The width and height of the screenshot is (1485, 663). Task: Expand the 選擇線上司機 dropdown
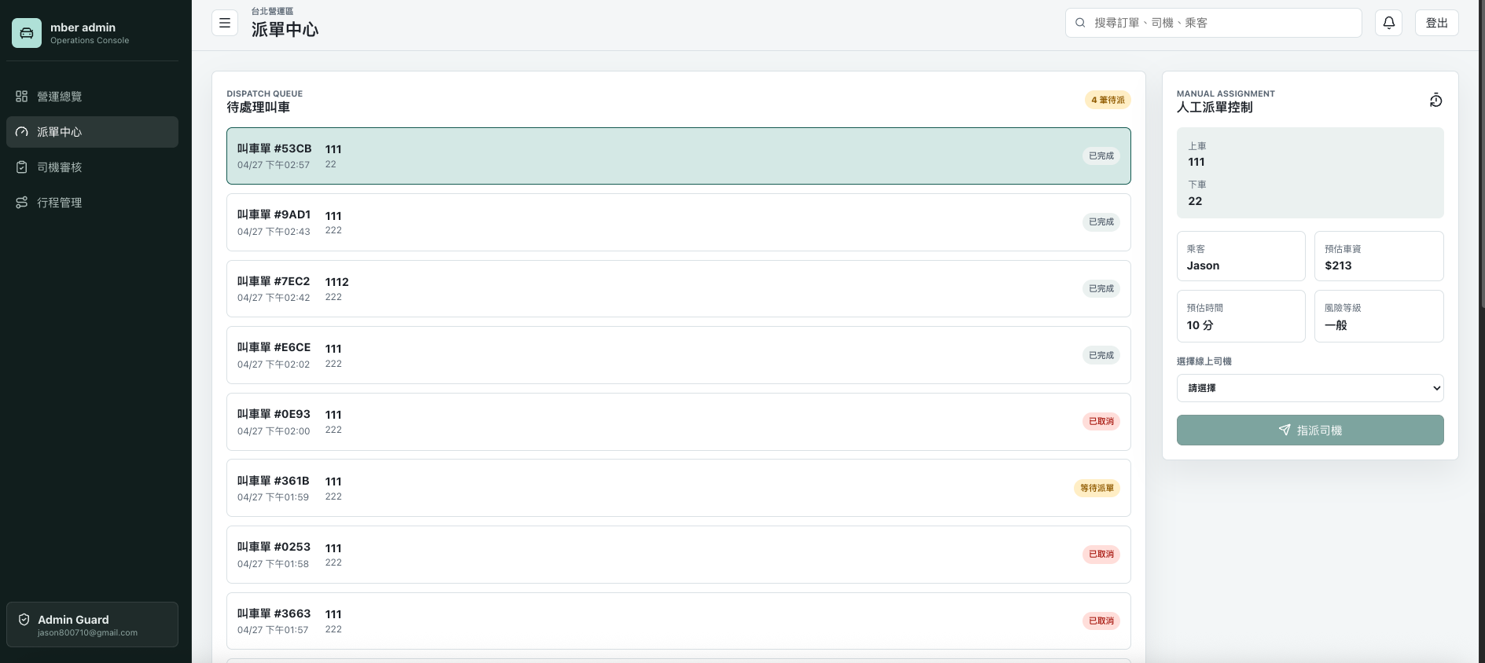1310,388
